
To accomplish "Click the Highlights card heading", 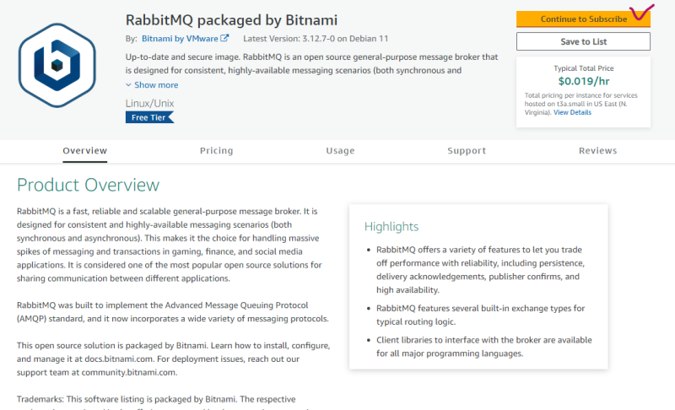I will [x=391, y=226].
